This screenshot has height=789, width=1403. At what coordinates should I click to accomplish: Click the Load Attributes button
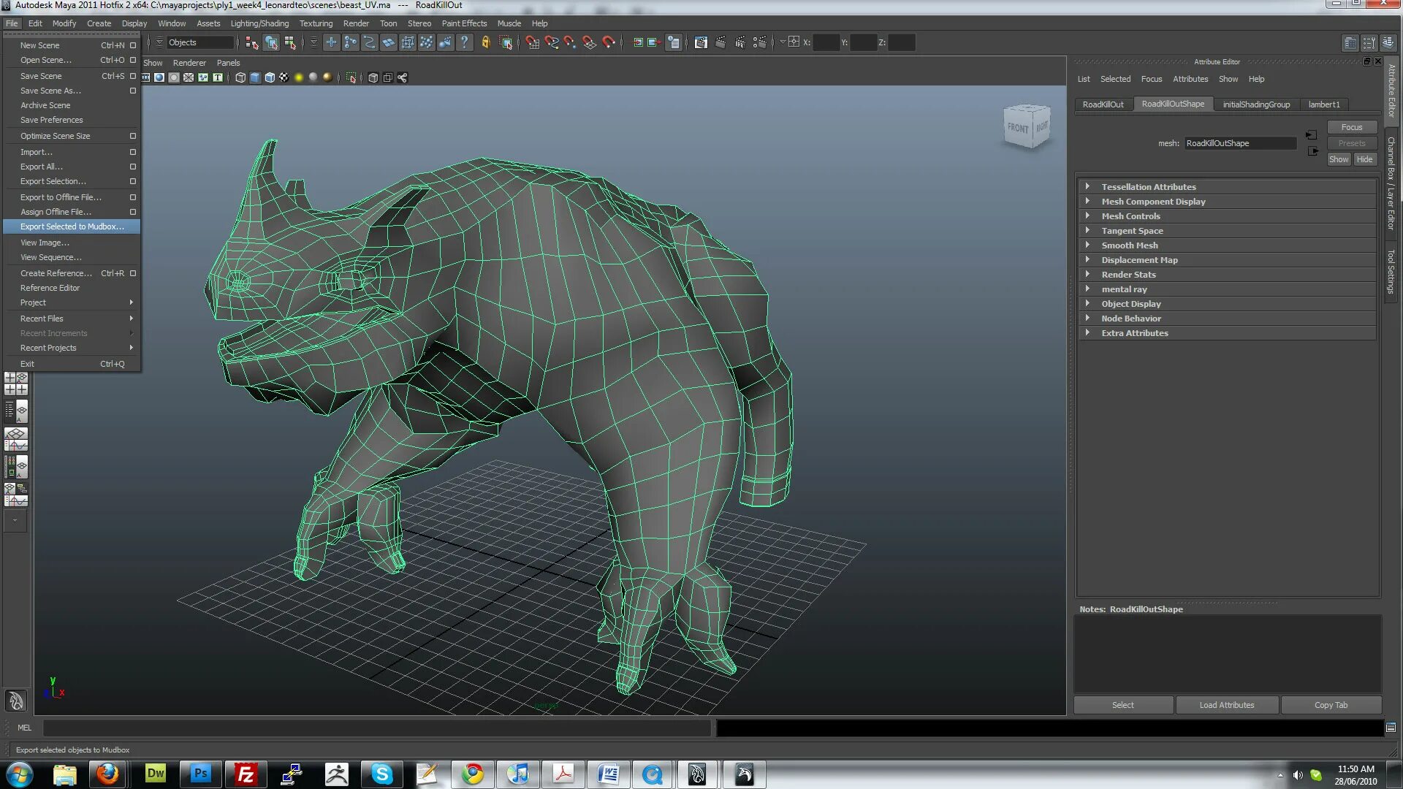click(x=1226, y=705)
